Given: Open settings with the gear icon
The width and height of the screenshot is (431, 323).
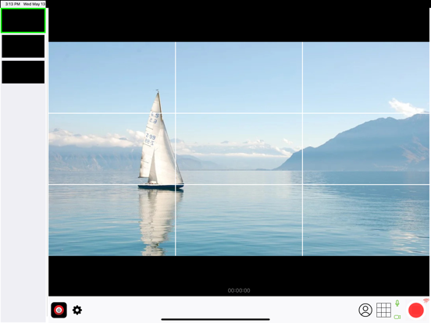Looking at the screenshot, I should (x=77, y=310).
